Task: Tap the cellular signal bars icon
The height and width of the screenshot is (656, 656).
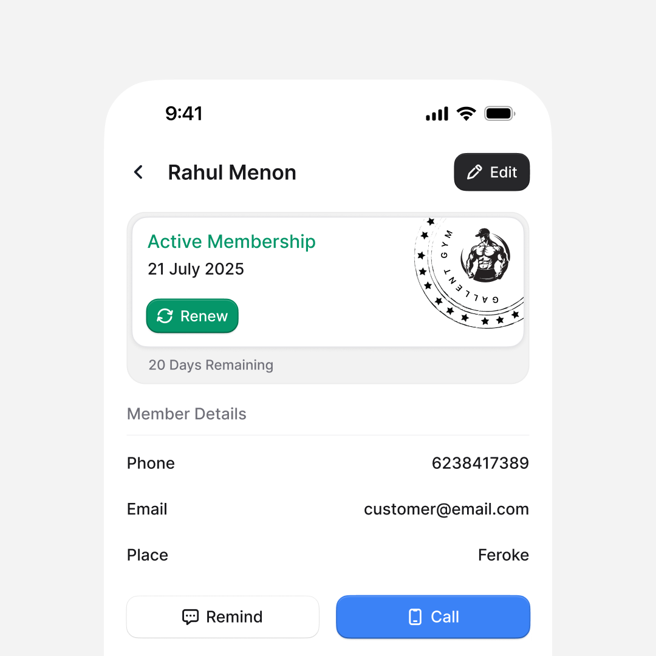Action: pos(437,114)
